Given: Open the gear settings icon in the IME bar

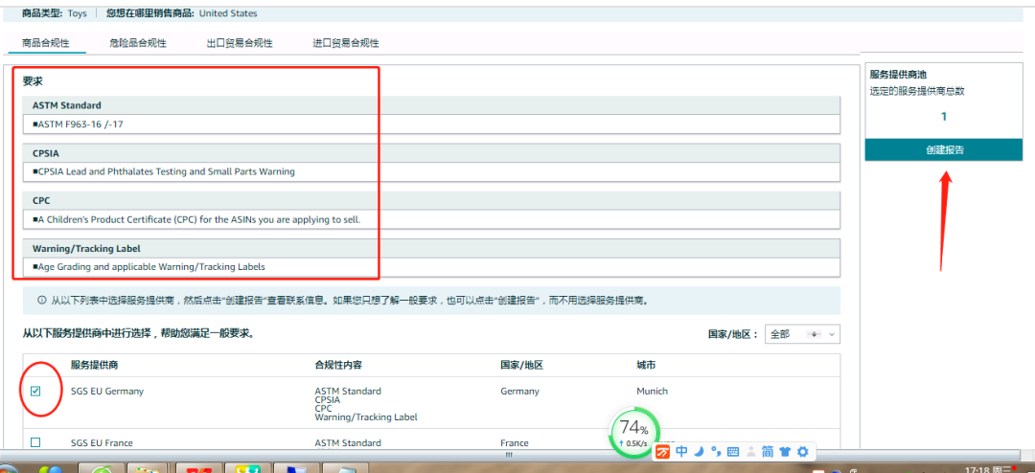Looking at the screenshot, I should coord(803,452).
